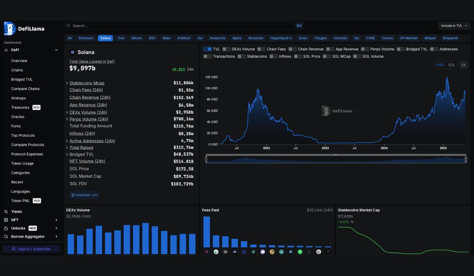Switch to the Avalanche chain tab
This screenshot has height=276, width=474.
coord(217,38)
